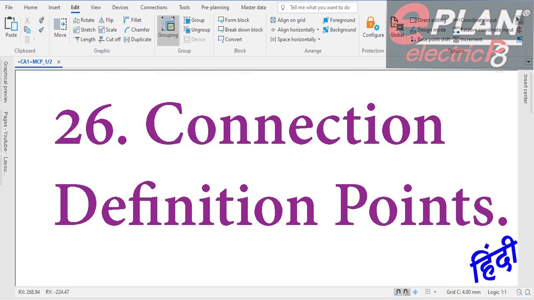Toggle snap to grid in status bar
The image size is (534, 300).
click(x=406, y=292)
